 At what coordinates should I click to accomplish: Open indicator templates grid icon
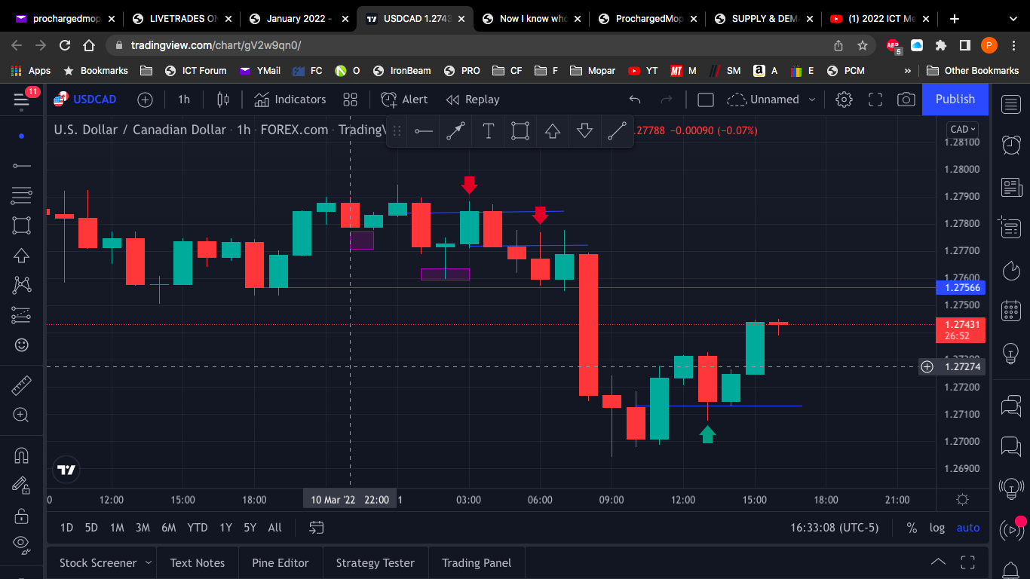350,100
